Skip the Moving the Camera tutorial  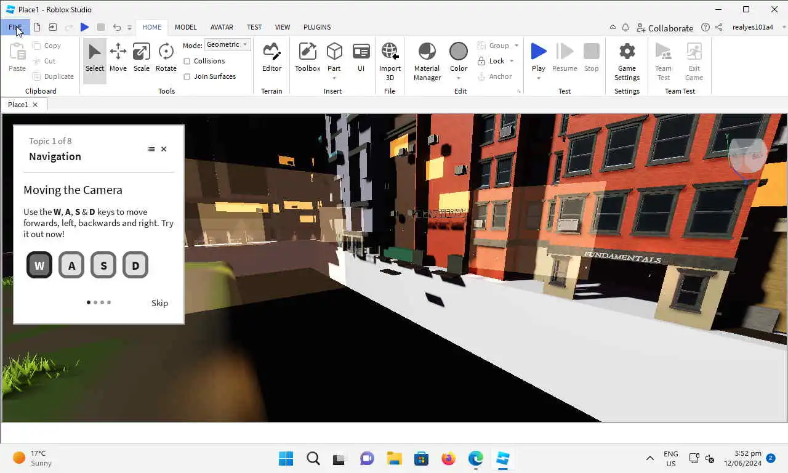[x=159, y=303]
